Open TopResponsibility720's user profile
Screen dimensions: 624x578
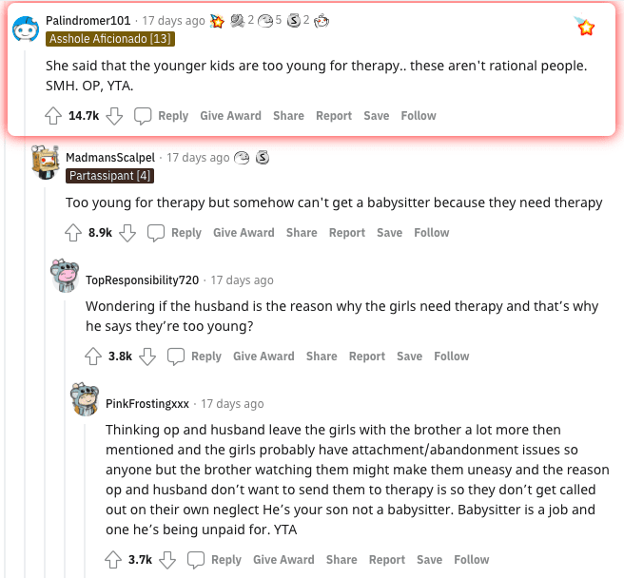click(x=142, y=280)
